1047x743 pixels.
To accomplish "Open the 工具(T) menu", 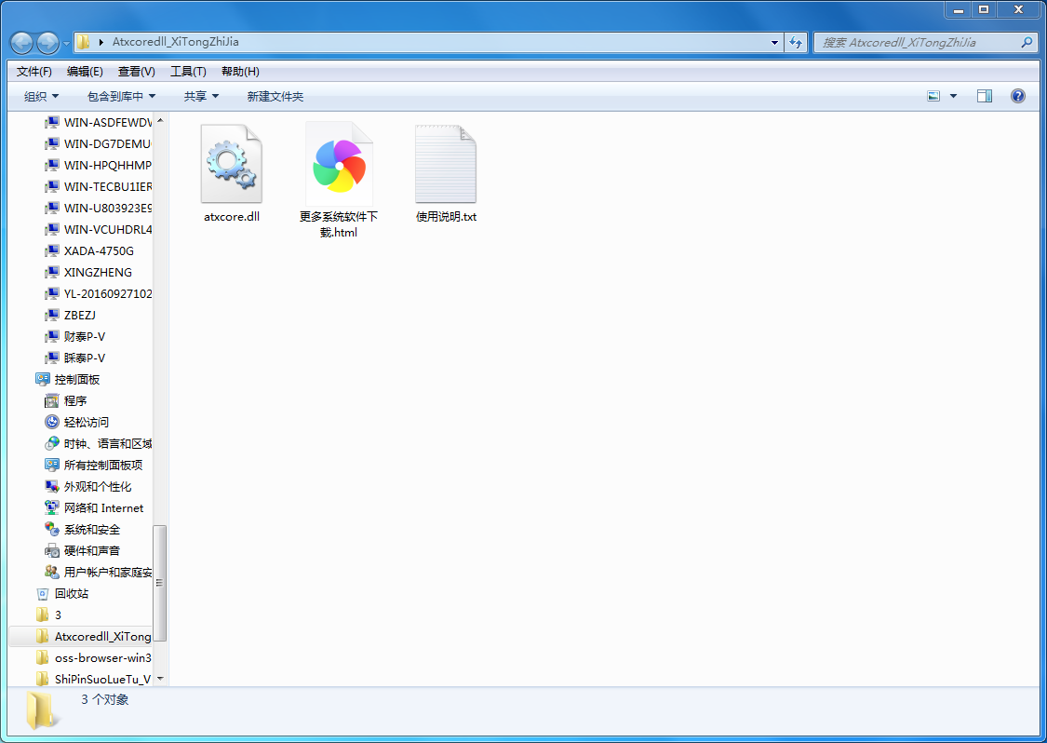I will [x=188, y=71].
